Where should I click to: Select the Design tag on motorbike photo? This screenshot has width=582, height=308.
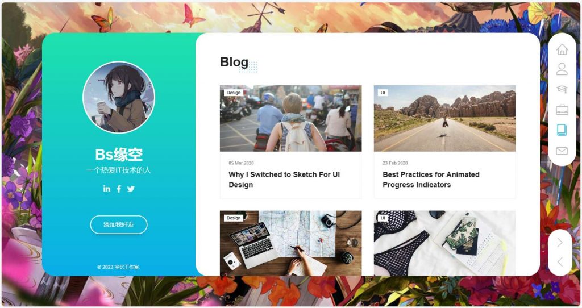pyautogui.click(x=234, y=93)
